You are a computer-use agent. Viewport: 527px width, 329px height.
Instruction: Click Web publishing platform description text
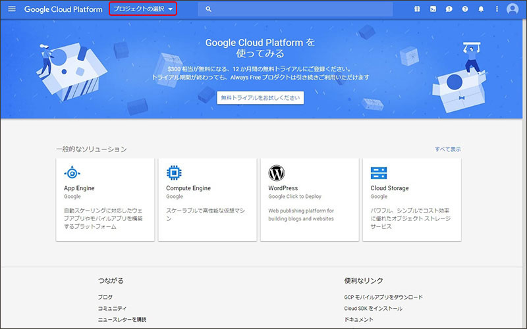pos(301,215)
